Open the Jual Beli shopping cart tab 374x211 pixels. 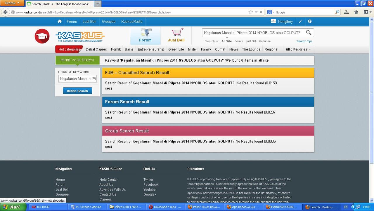[176, 36]
